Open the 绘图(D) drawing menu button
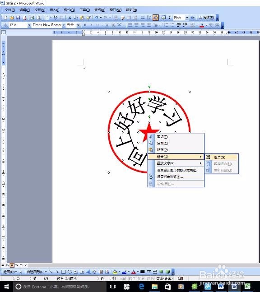The width and height of the screenshot is (260, 292). pos(10,272)
